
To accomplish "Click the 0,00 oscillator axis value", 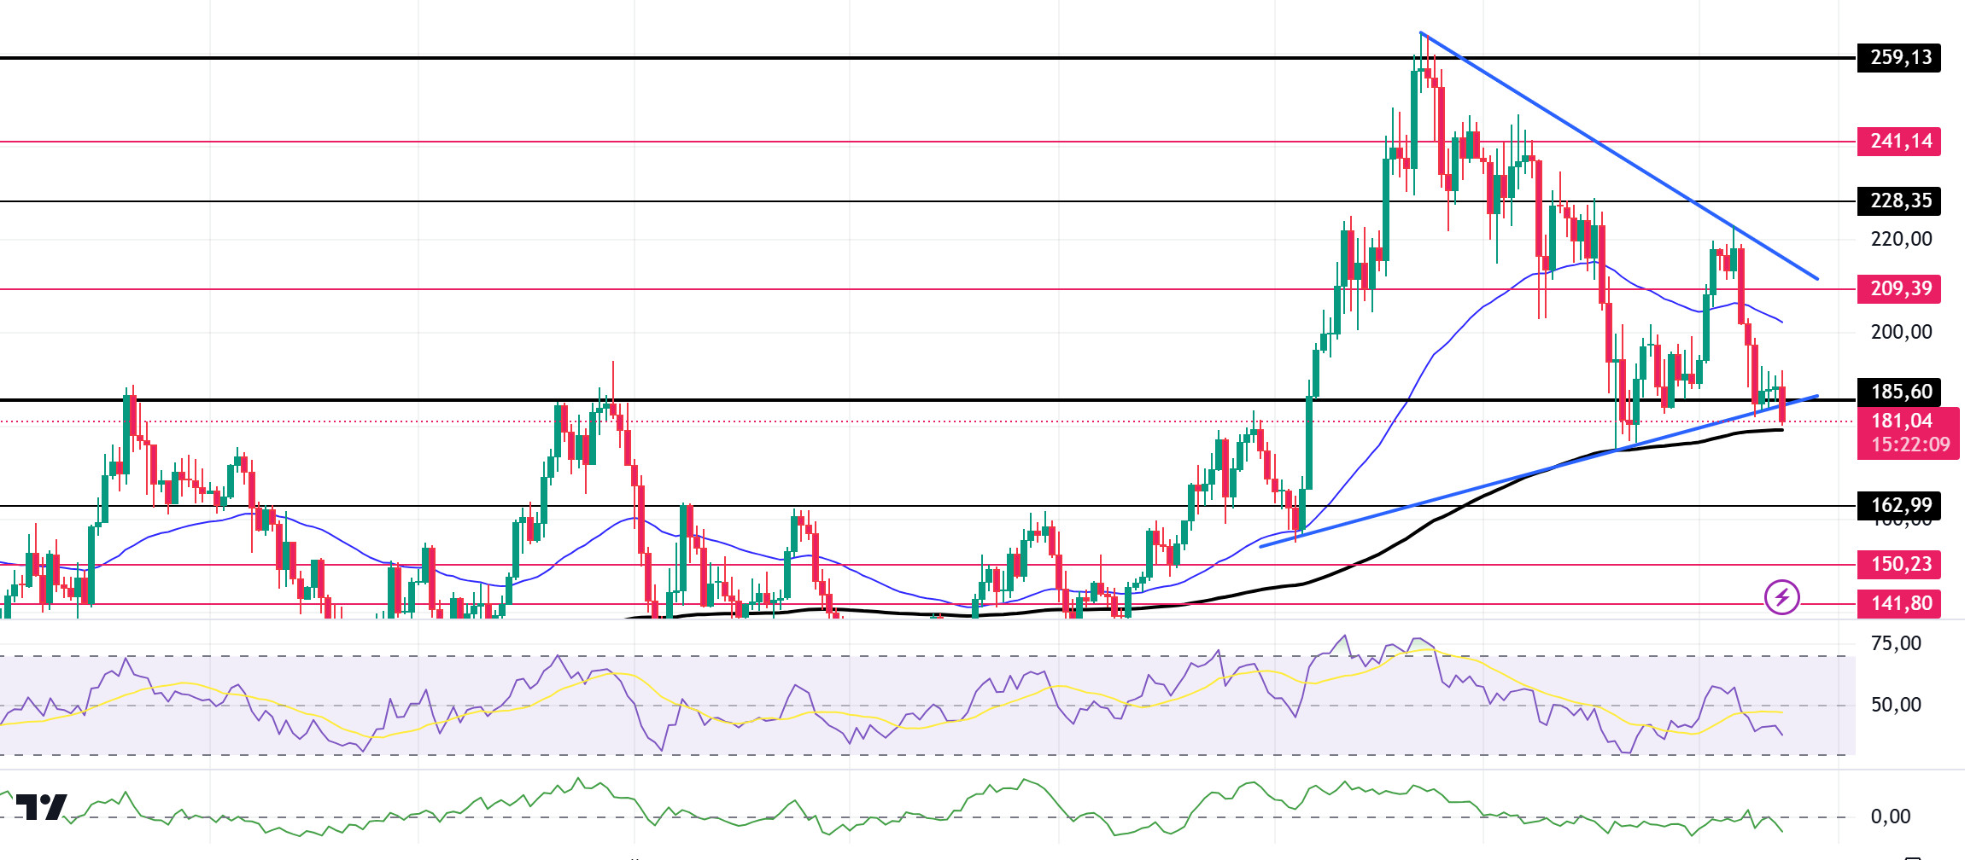I will coord(1891,817).
